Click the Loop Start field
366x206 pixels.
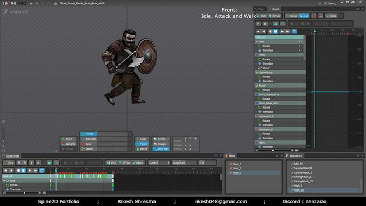pos(184,162)
